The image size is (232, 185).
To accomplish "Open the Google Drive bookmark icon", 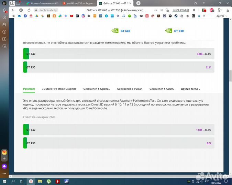I will point(37,16).
